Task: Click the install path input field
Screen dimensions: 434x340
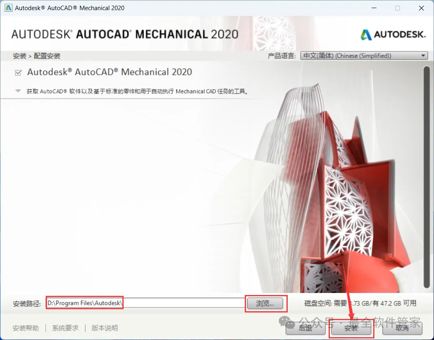Action: click(x=146, y=303)
